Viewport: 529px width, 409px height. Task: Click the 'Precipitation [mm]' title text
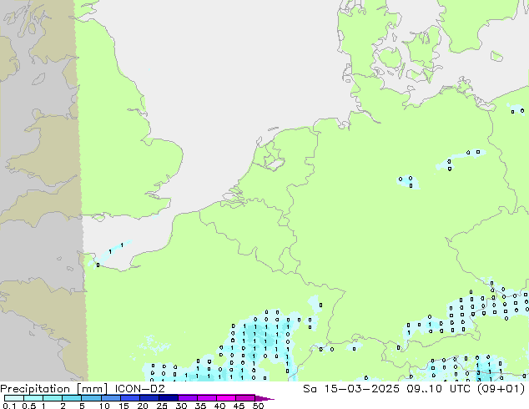pyautogui.click(x=54, y=389)
